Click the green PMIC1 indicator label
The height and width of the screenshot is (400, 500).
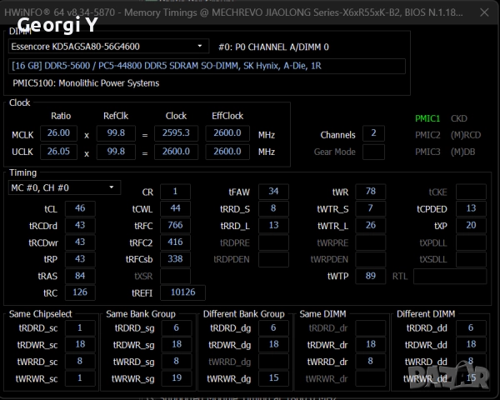pyautogui.click(x=427, y=118)
